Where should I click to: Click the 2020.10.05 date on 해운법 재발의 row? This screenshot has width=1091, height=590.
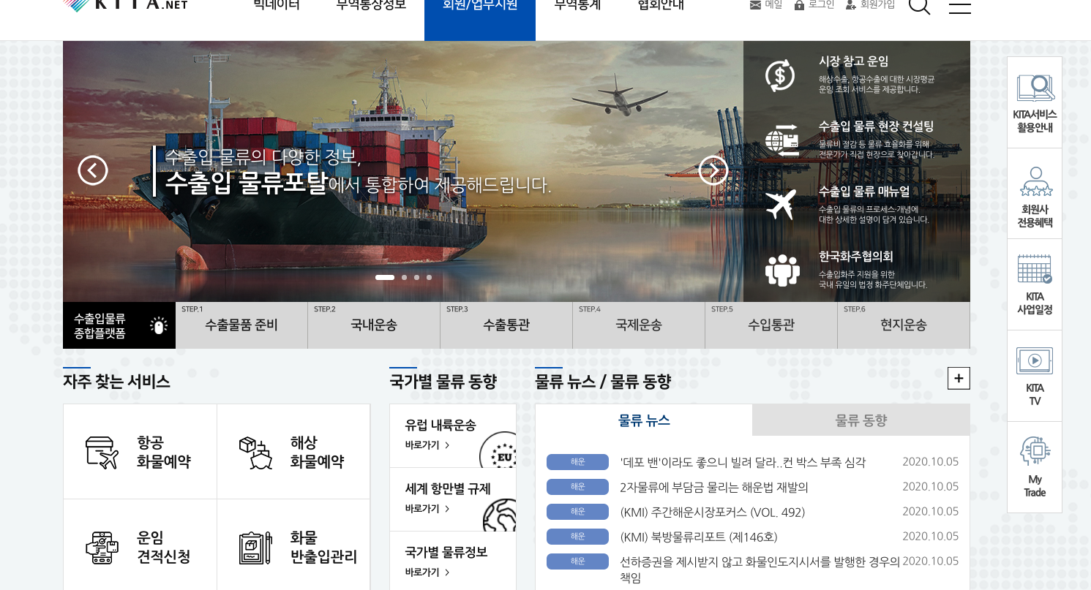tap(930, 487)
